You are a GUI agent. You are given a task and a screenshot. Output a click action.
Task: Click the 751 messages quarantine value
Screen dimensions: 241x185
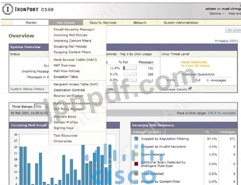tap(150, 68)
